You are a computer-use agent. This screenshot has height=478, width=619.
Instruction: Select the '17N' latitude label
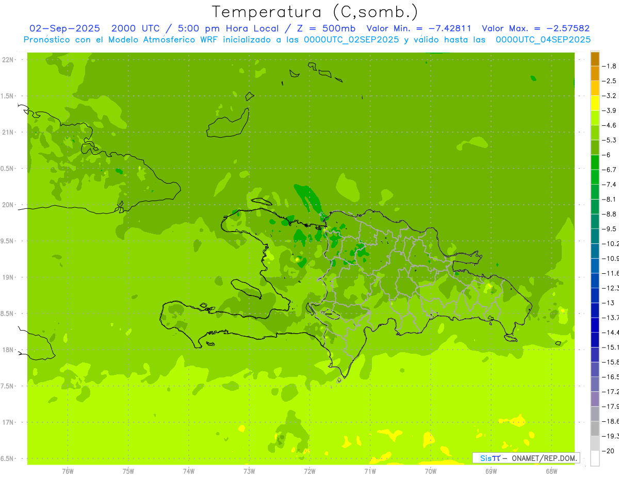pos(8,422)
